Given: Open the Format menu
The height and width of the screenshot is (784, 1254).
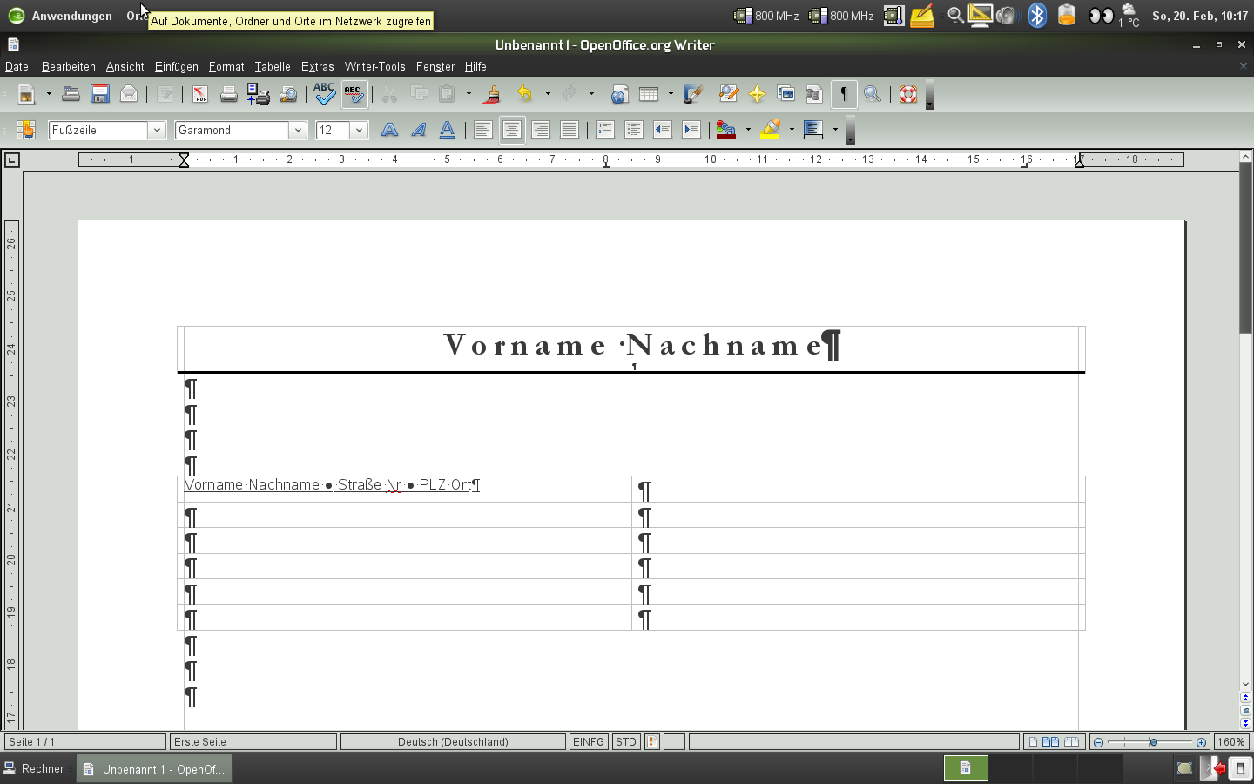Looking at the screenshot, I should point(226,66).
